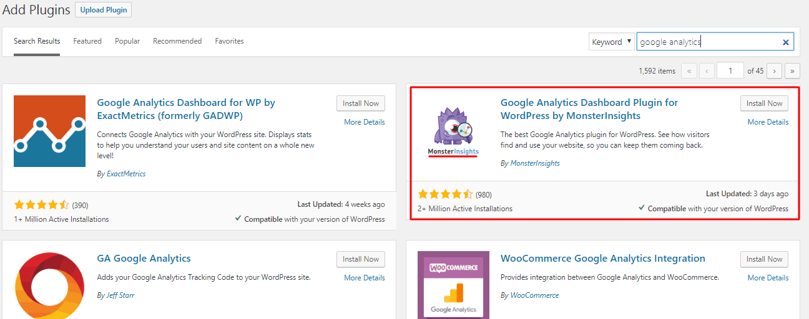Image resolution: width=809 pixels, height=319 pixels.
Task: Open the Jeff Starr author link
Action: (x=120, y=295)
